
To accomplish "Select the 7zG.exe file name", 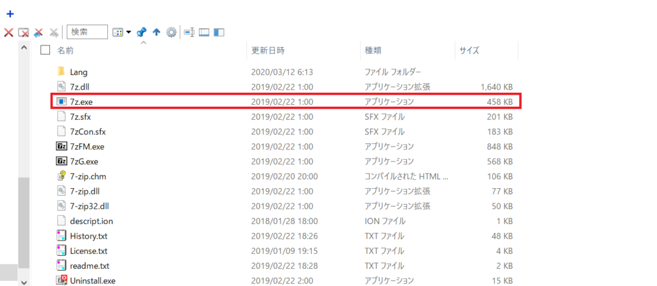I will 84,161.
